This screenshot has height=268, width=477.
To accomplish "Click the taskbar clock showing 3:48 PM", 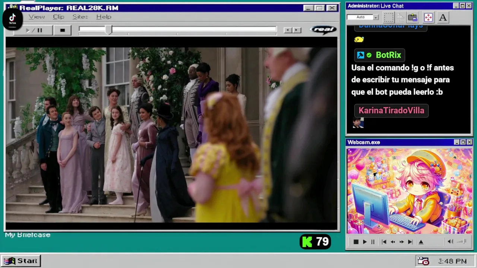I will point(452,261).
